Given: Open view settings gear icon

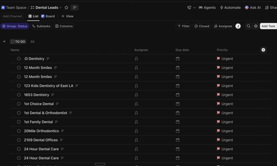Looking at the screenshot, I should (x=255, y=26).
